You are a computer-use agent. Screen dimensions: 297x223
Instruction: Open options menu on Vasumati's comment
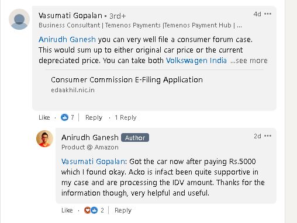(x=268, y=14)
